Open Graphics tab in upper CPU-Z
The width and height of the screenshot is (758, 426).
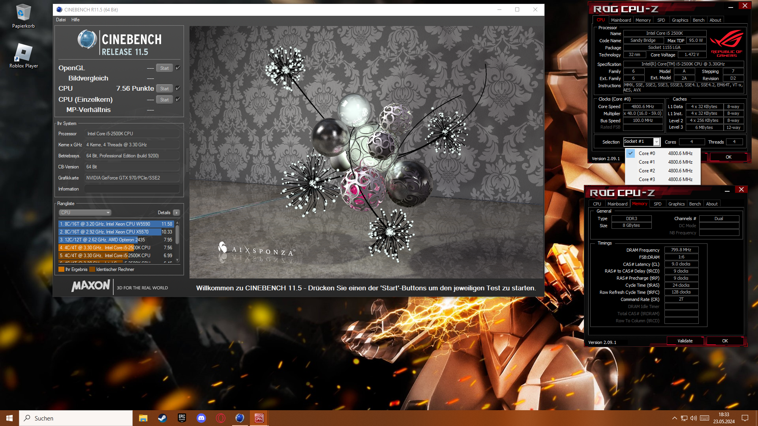[x=680, y=20]
